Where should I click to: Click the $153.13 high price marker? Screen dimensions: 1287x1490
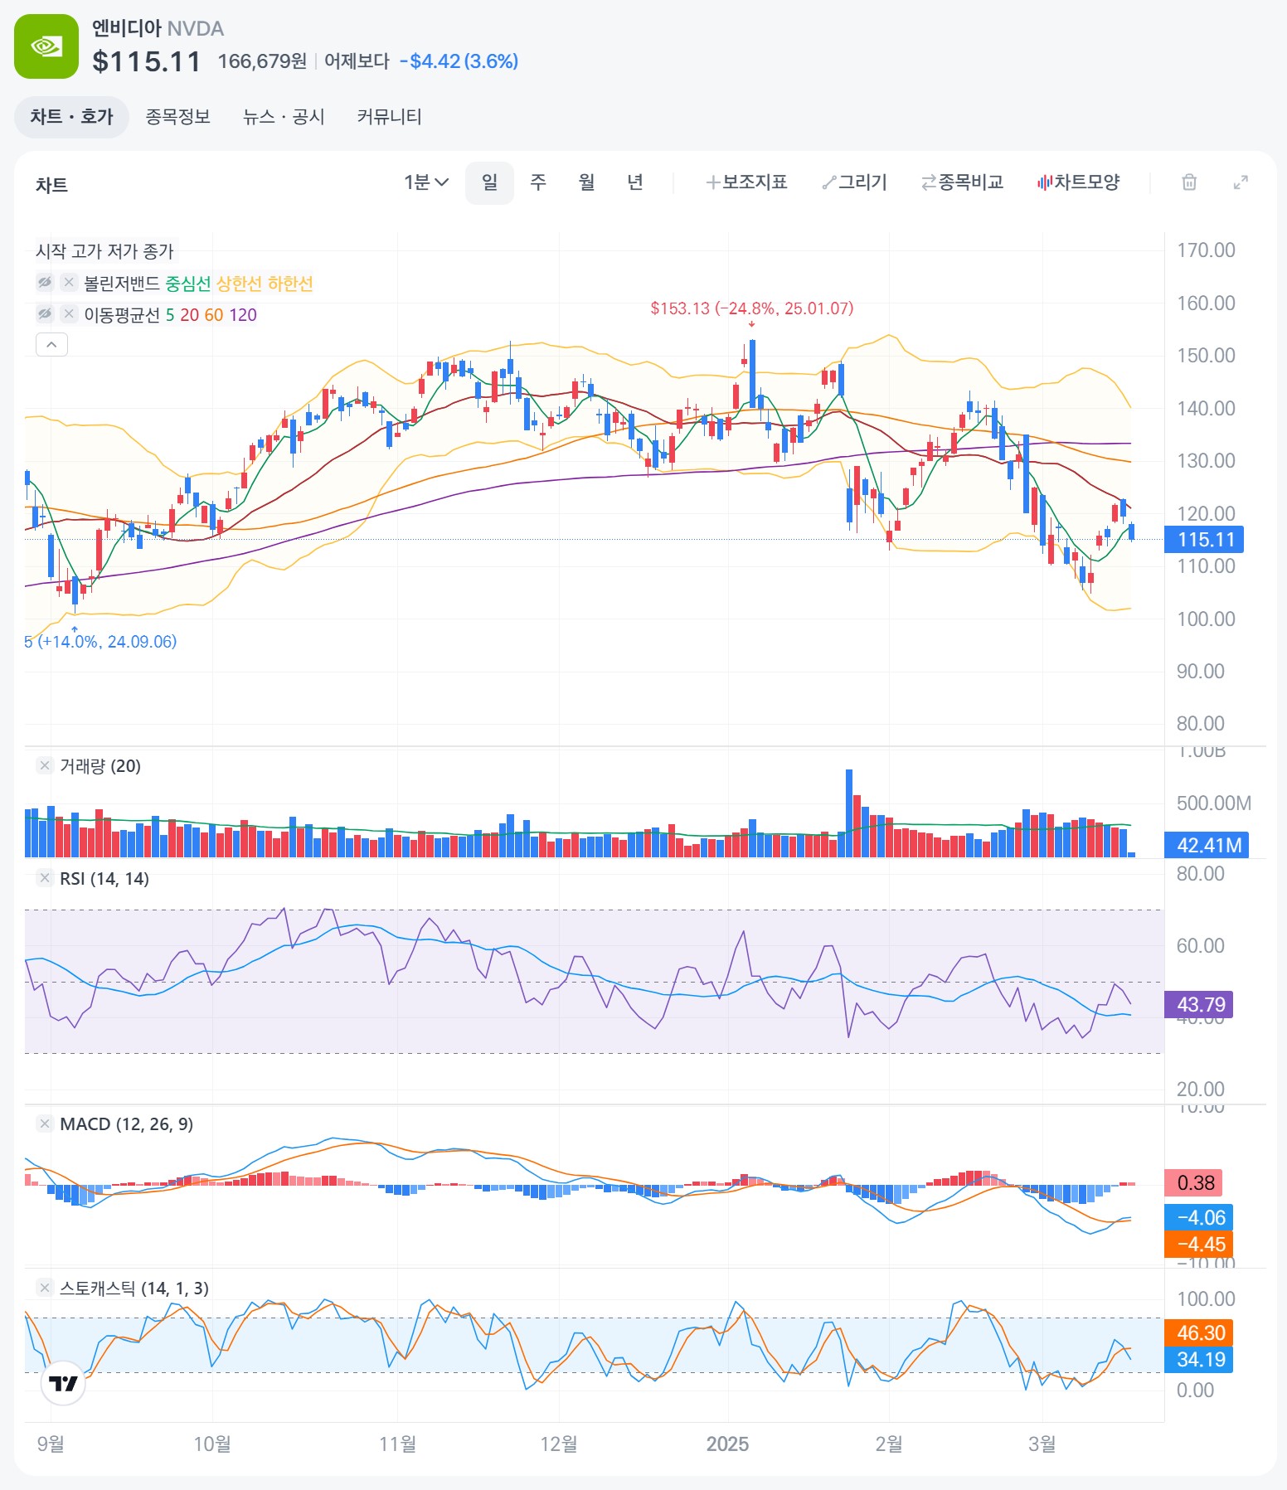coord(751,308)
